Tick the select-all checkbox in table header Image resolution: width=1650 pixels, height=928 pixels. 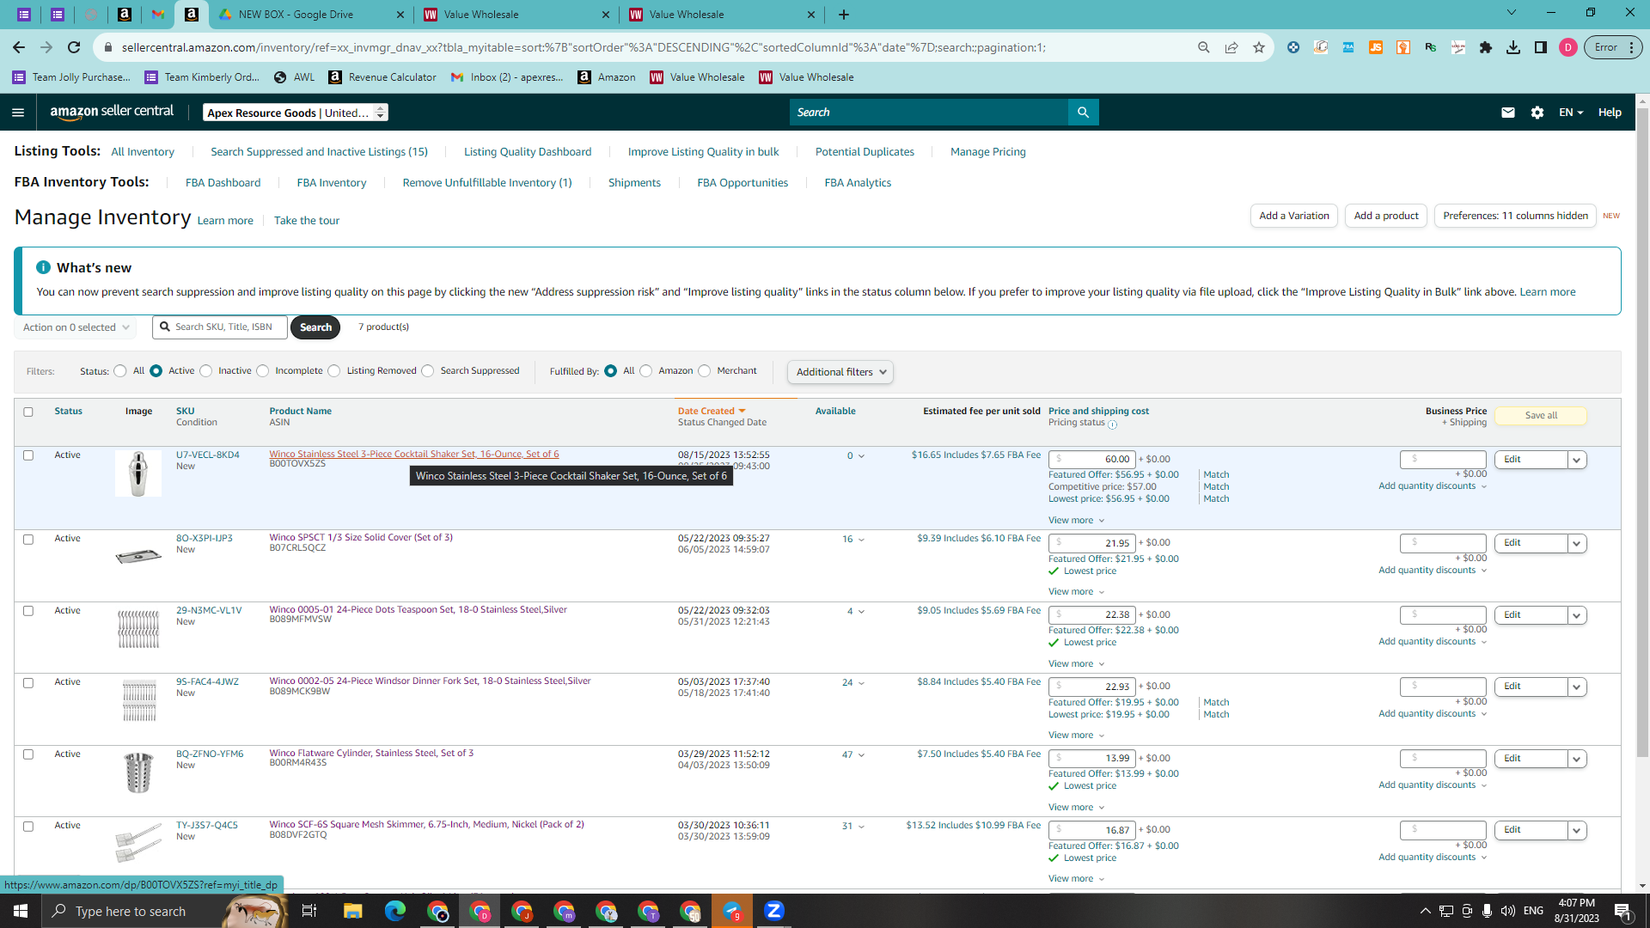(28, 412)
